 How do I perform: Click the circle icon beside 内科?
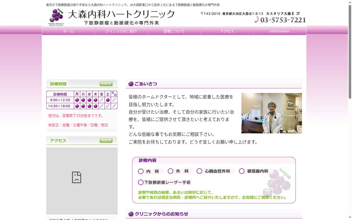(x=141, y=171)
